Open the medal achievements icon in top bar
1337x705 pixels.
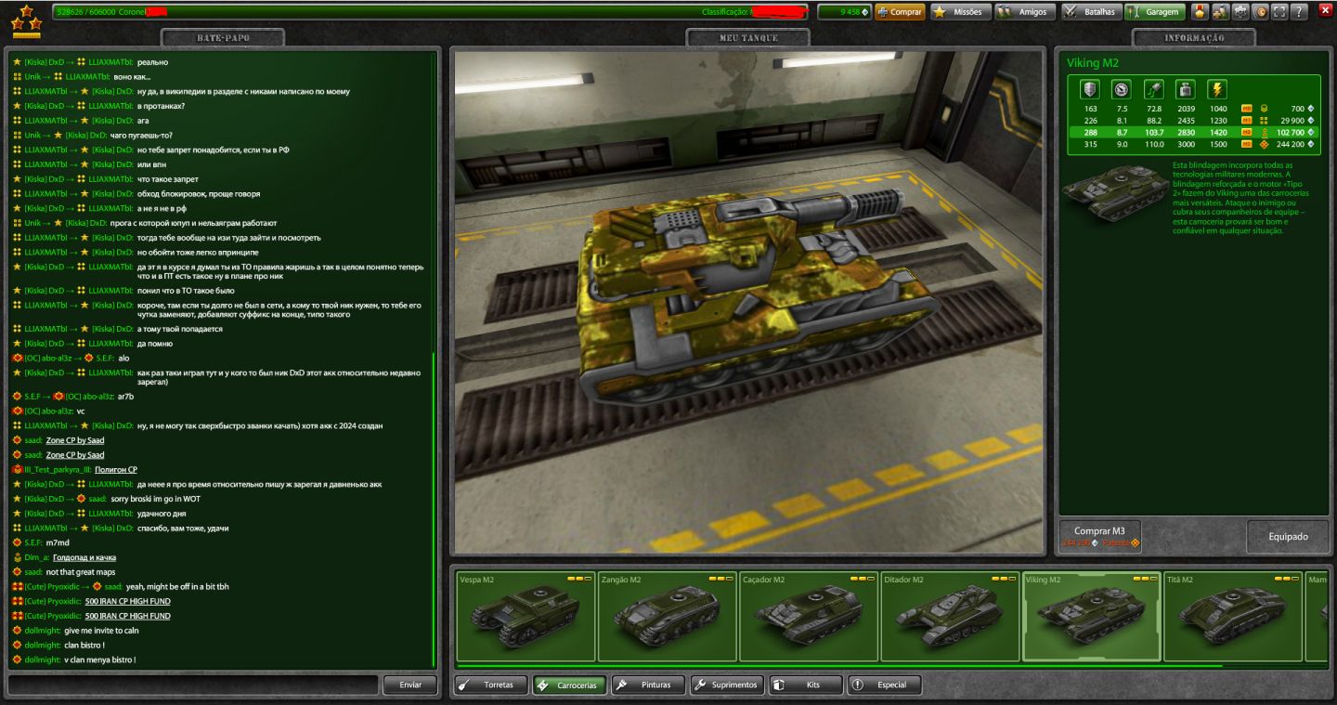point(1200,12)
